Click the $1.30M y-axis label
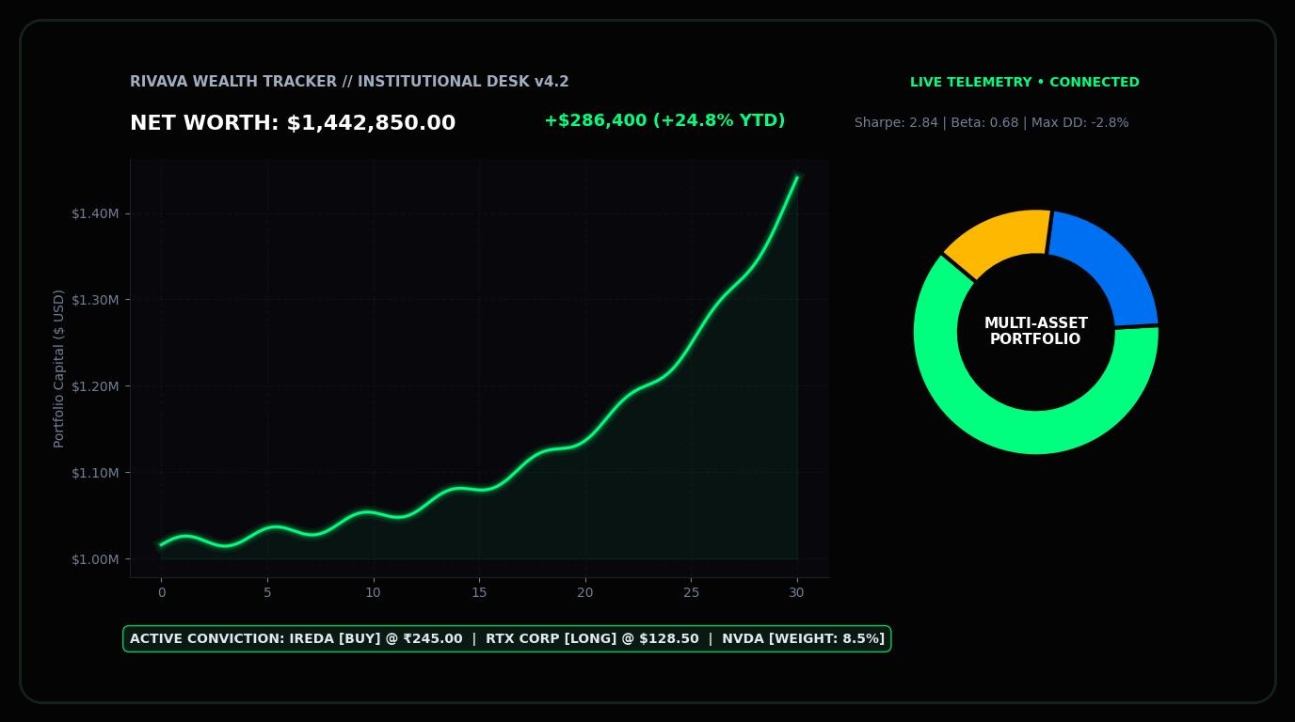Viewport: 1295px width, 722px height. pos(95,300)
